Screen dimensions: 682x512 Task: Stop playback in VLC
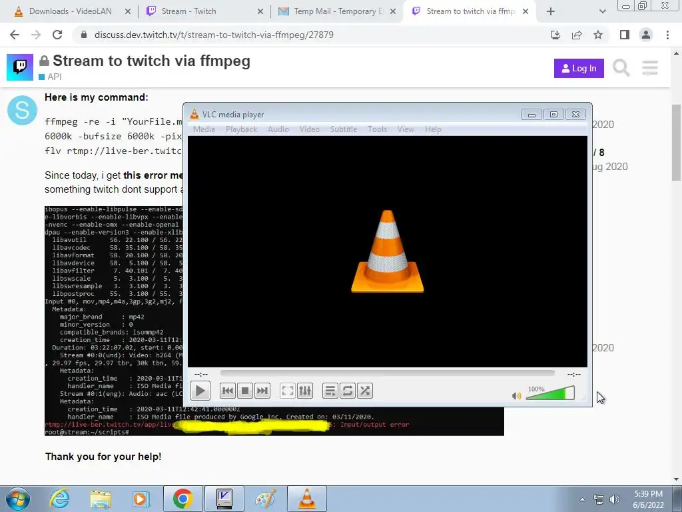tap(245, 391)
